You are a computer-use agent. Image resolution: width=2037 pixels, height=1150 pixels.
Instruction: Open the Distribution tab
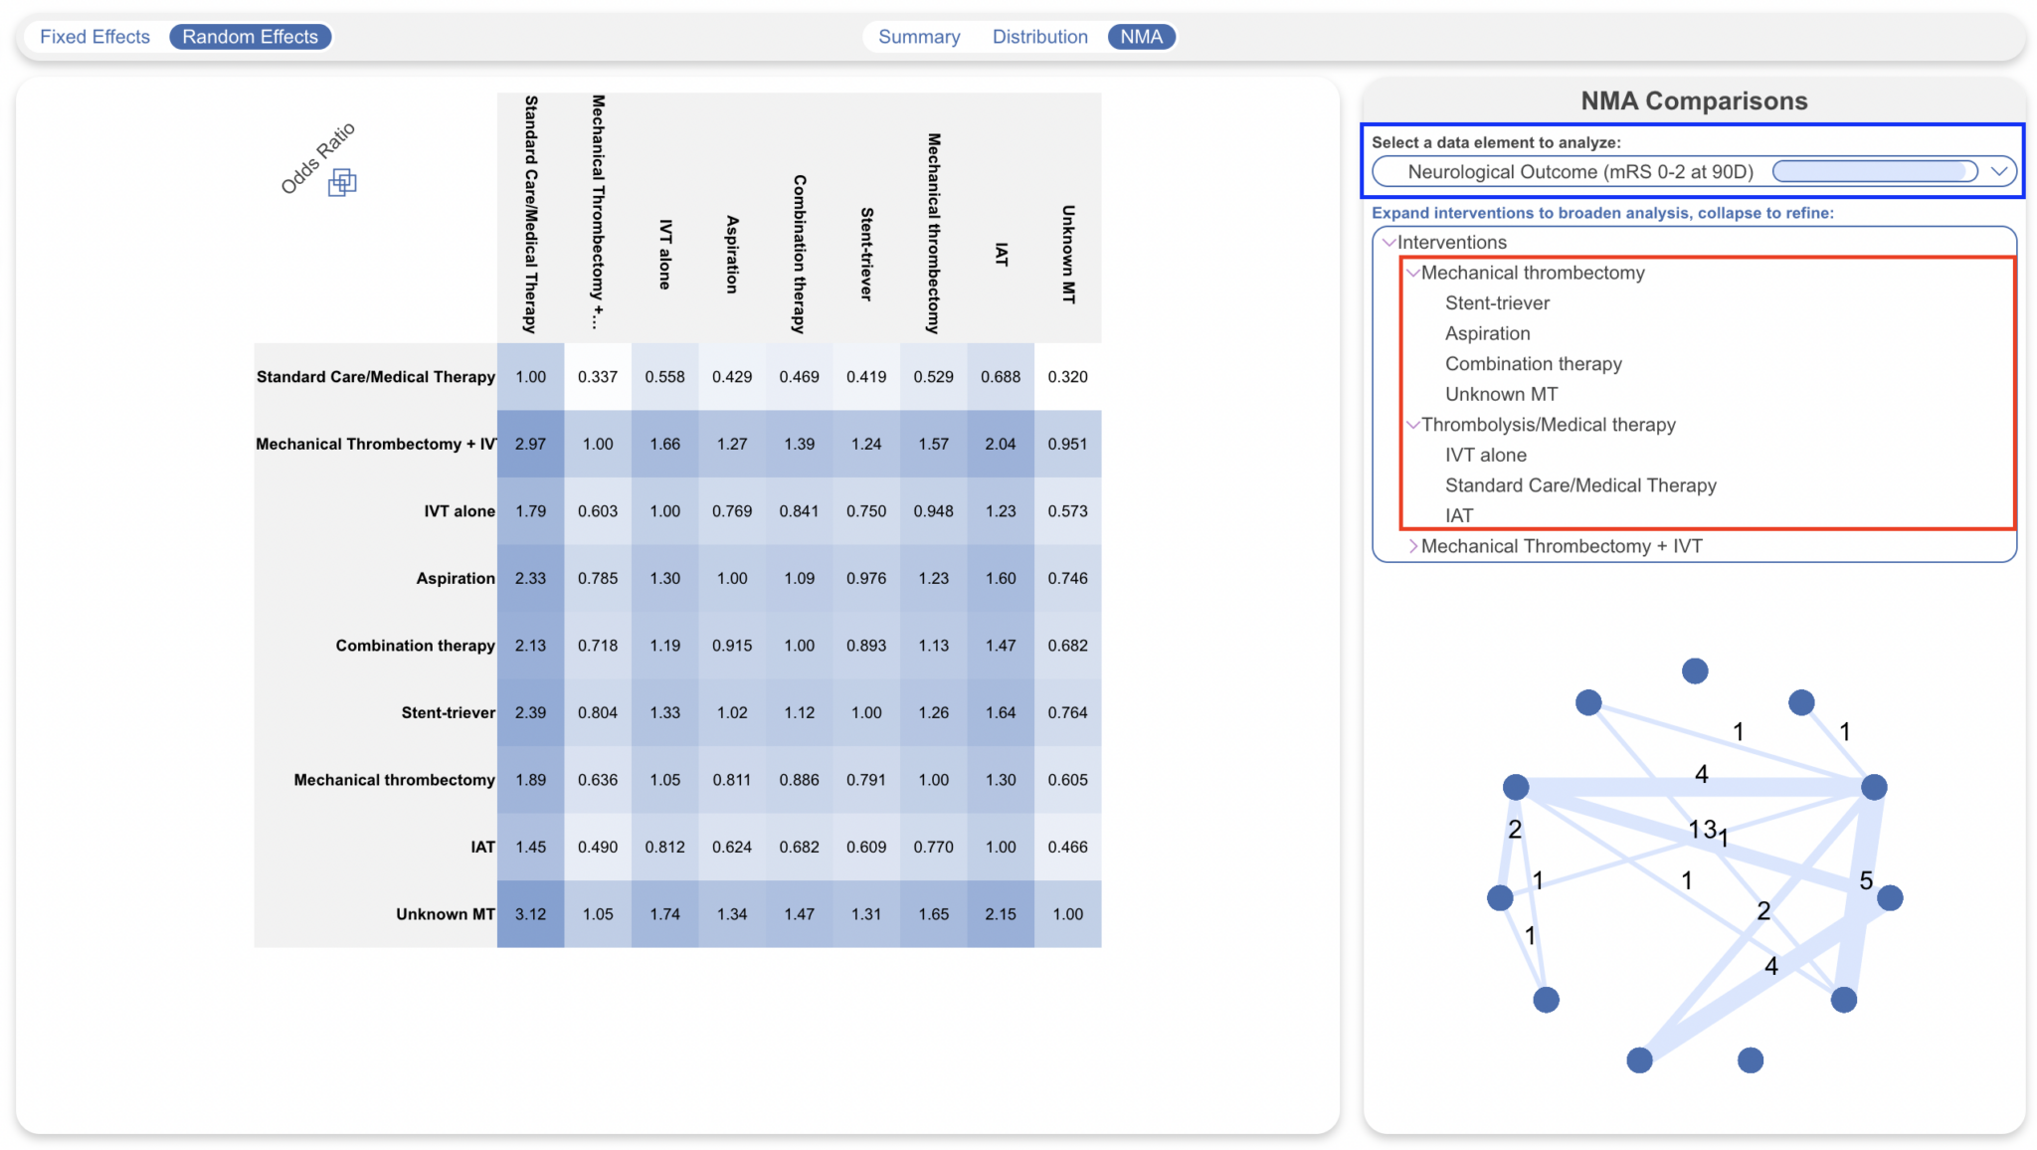(1039, 36)
